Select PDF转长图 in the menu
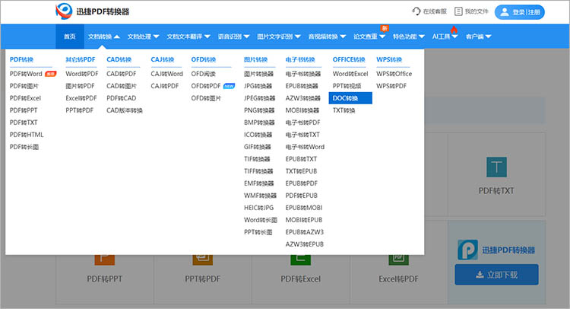This screenshot has width=570, height=309. tap(24, 147)
